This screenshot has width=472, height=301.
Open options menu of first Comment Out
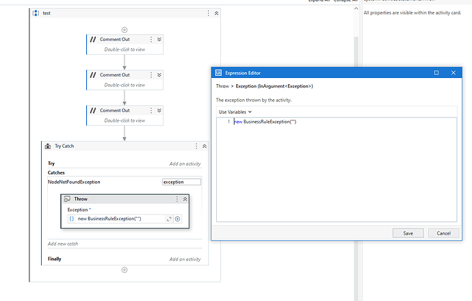(151, 40)
